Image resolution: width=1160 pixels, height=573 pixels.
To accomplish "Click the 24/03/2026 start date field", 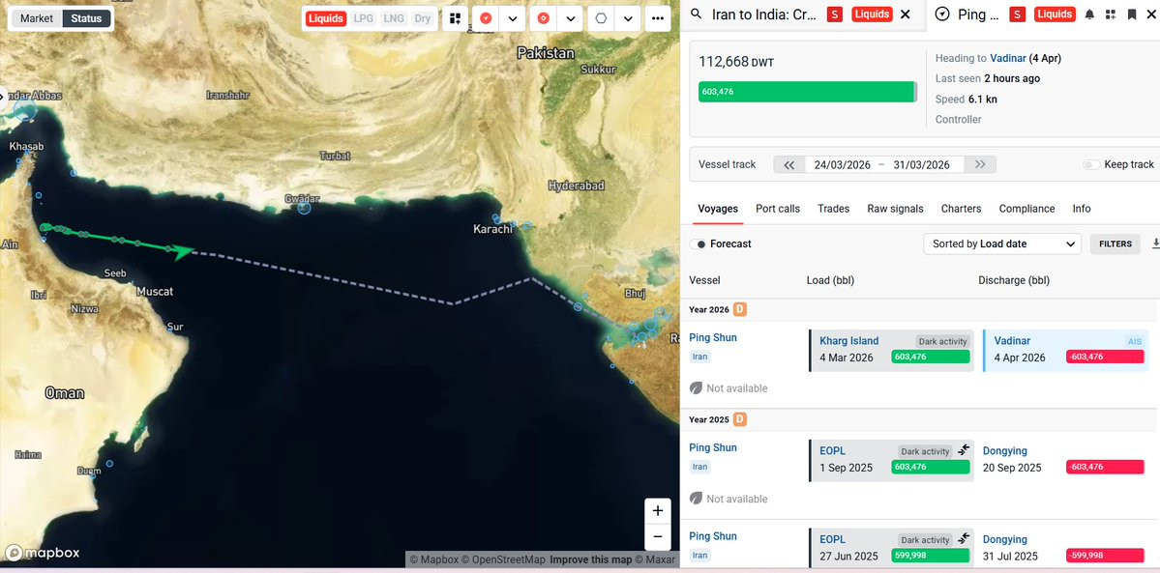I will pyautogui.click(x=840, y=164).
